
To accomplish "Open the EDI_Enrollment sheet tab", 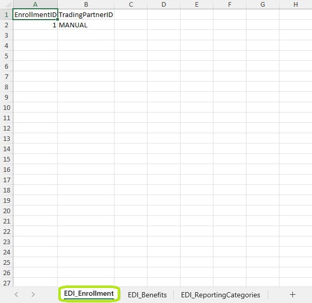I will (89, 294).
